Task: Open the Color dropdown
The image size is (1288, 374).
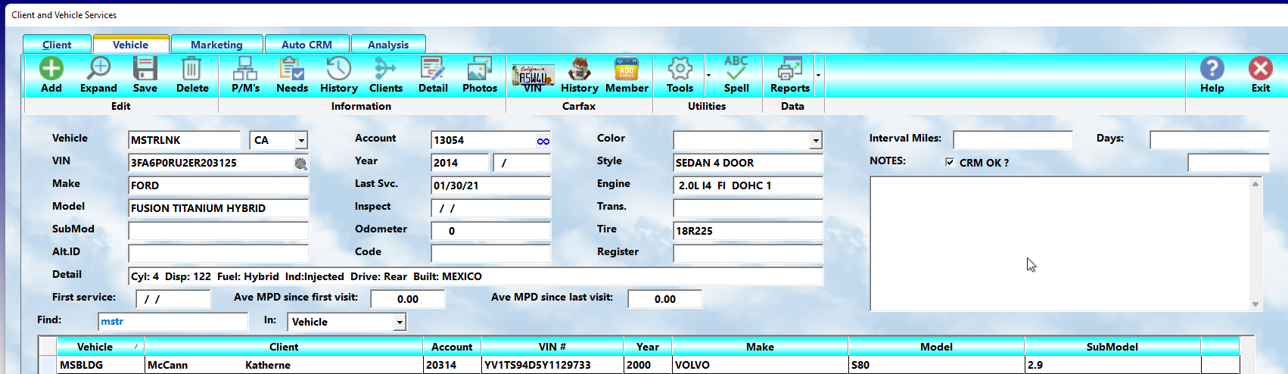Action: [816, 140]
